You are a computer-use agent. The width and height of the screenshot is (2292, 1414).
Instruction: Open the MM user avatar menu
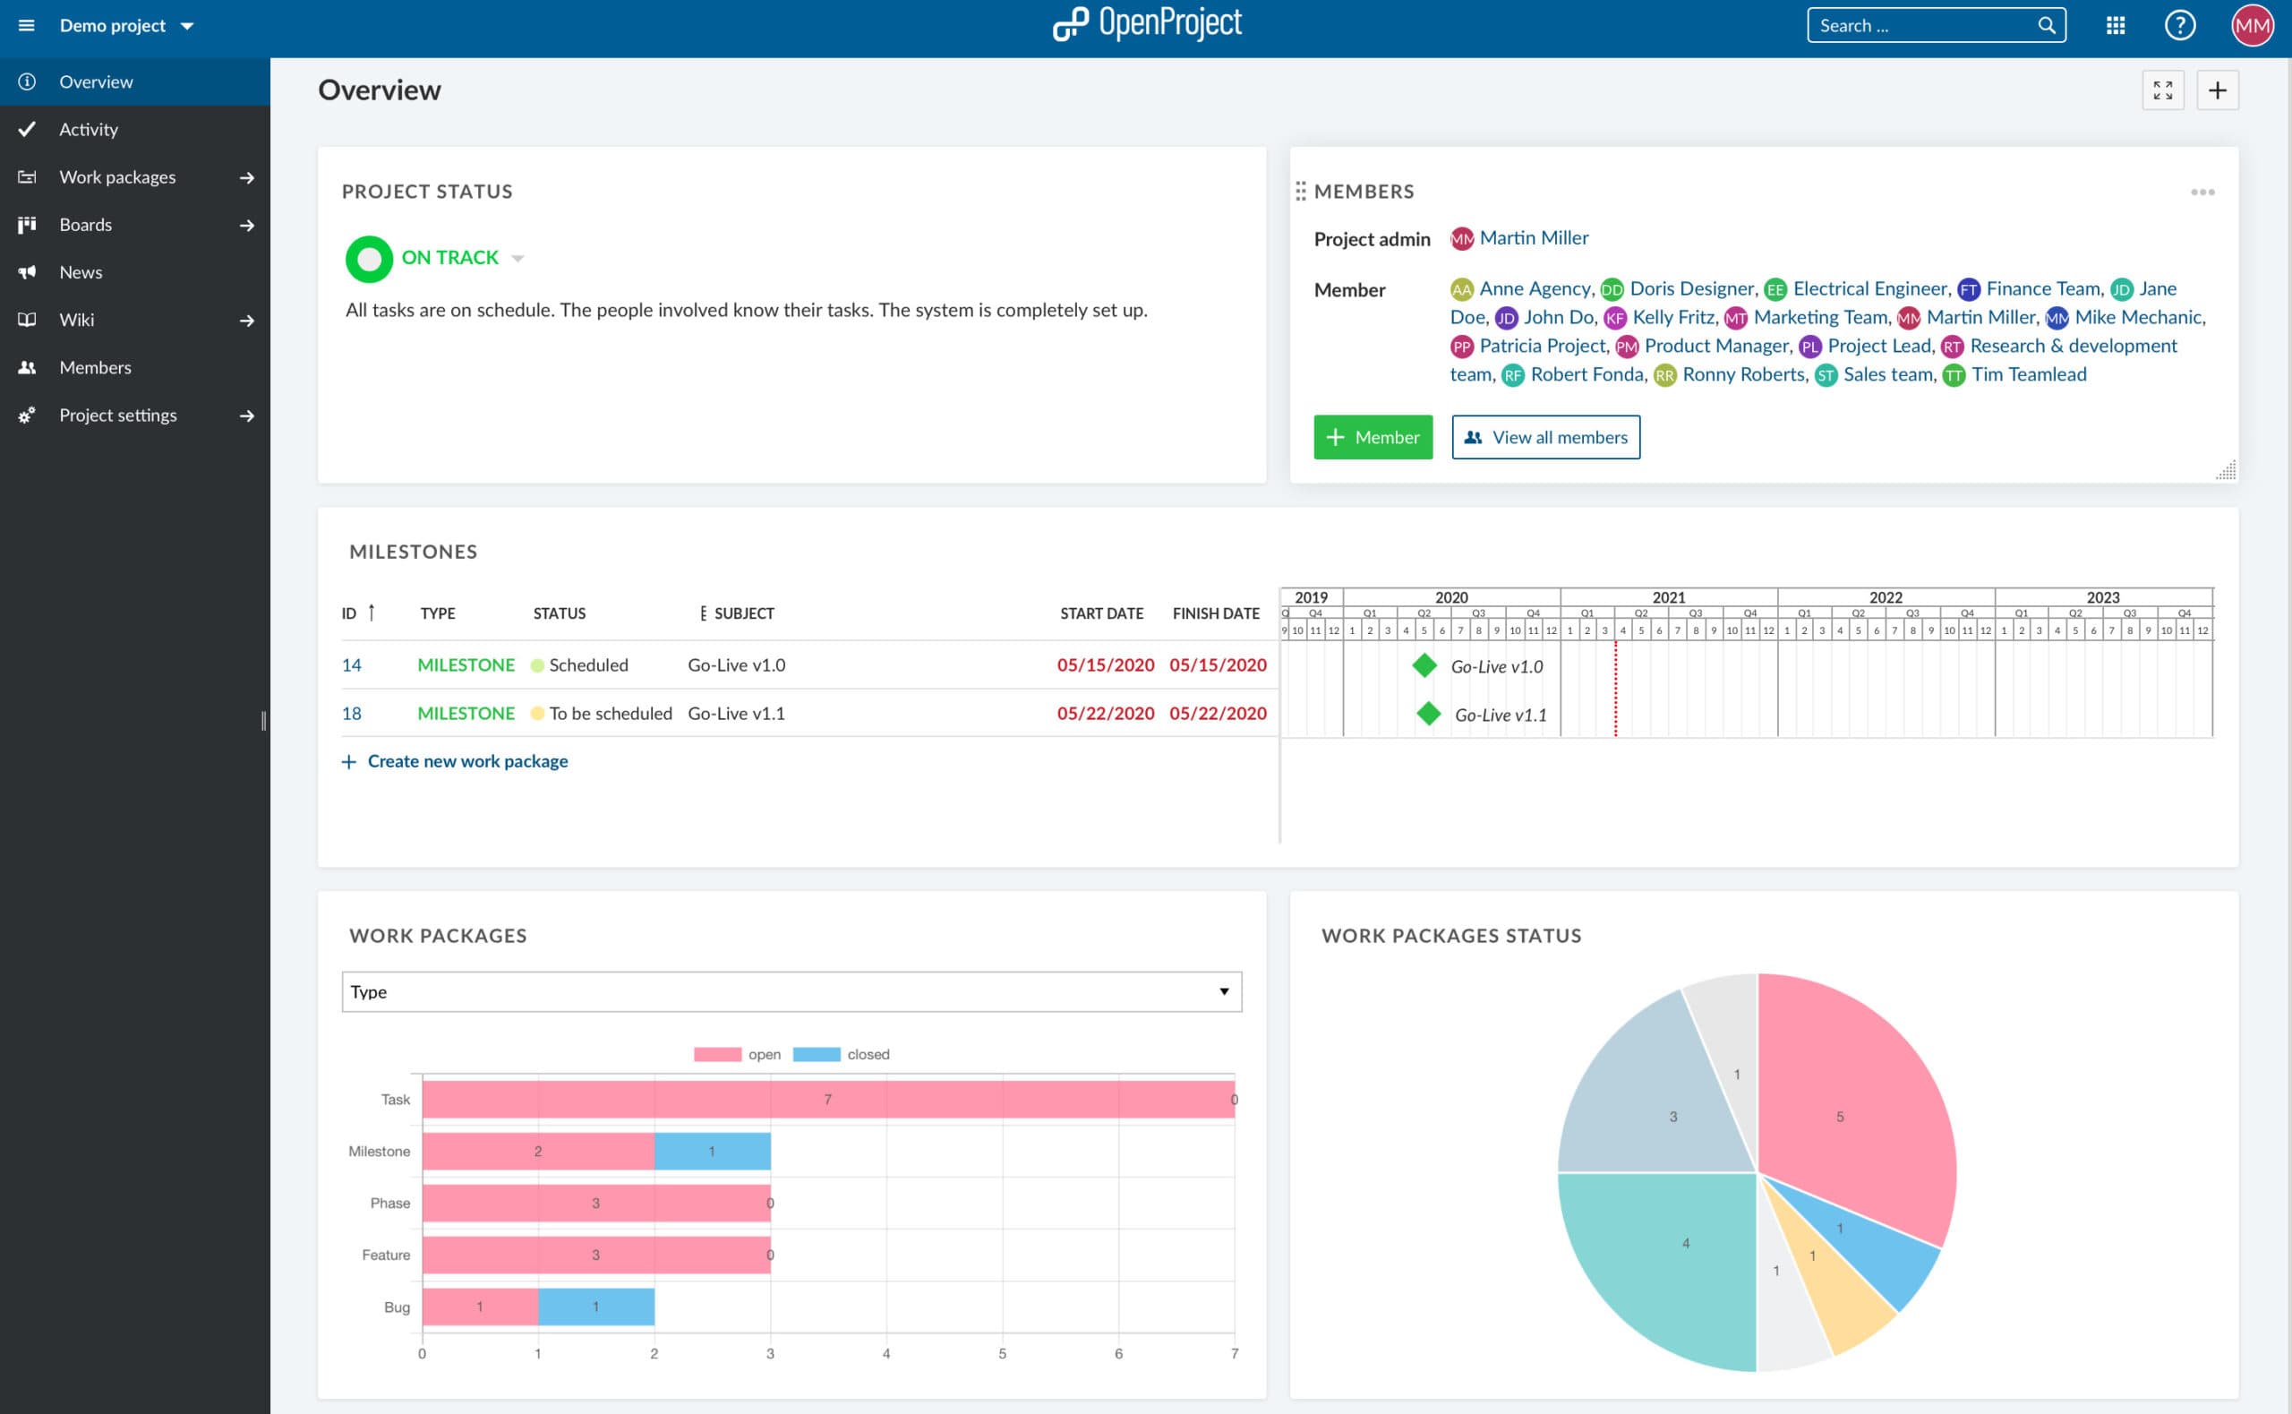2251,25
